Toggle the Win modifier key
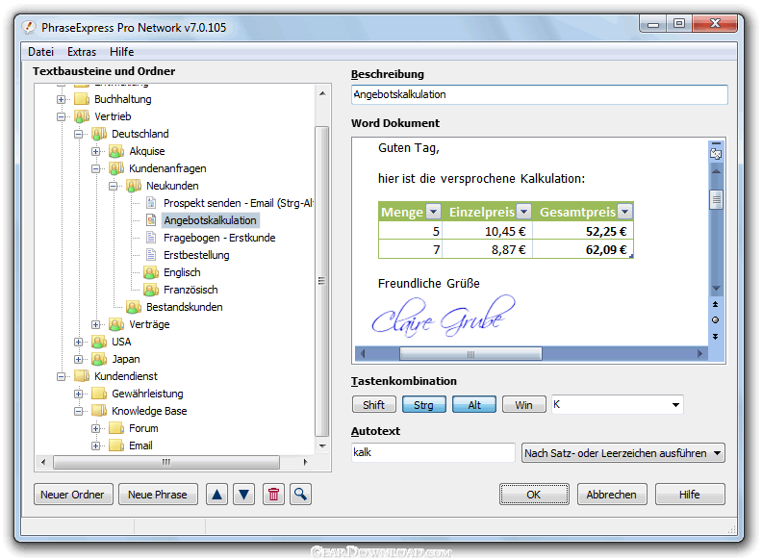 pyautogui.click(x=523, y=404)
